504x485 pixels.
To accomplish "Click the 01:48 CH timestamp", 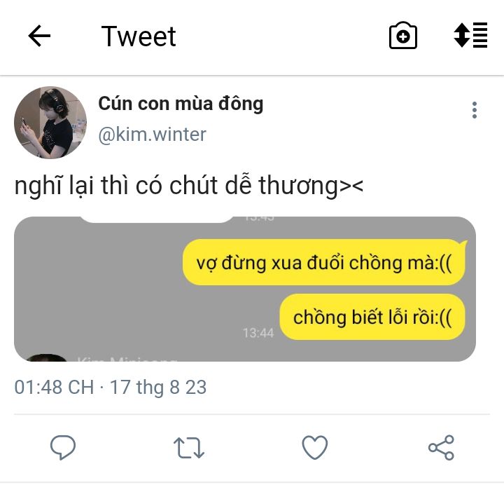I will click(x=54, y=387).
